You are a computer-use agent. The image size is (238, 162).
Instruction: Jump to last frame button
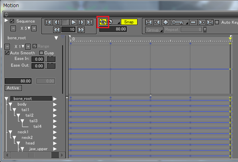pos(89,22)
